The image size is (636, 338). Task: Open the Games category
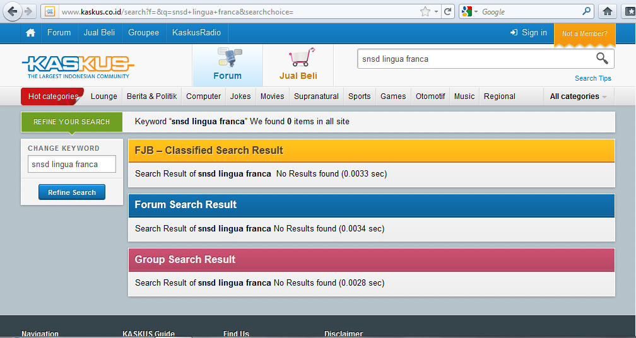[393, 96]
